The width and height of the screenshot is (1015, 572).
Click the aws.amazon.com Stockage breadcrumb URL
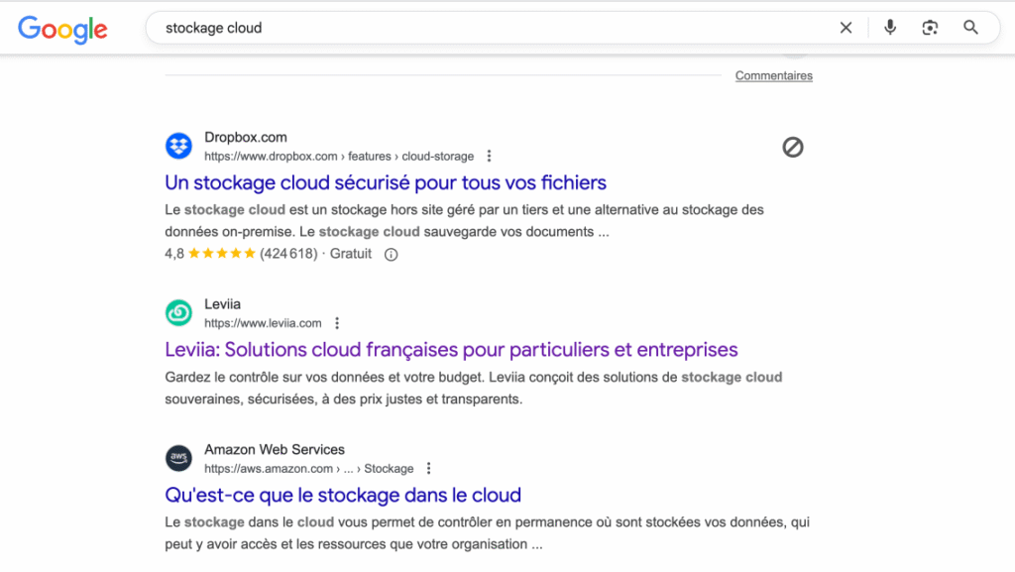tap(309, 469)
